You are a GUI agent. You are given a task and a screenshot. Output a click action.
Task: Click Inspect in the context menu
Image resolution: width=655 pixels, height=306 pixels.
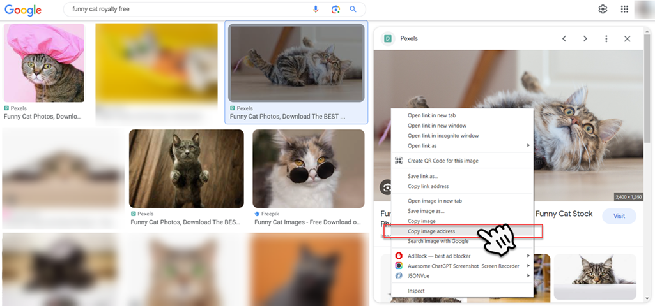click(x=416, y=291)
